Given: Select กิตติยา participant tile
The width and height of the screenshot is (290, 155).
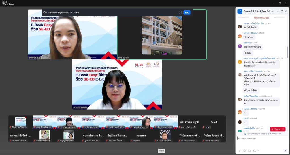Looking at the screenshot, I should pyautogui.click(x=214, y=136).
